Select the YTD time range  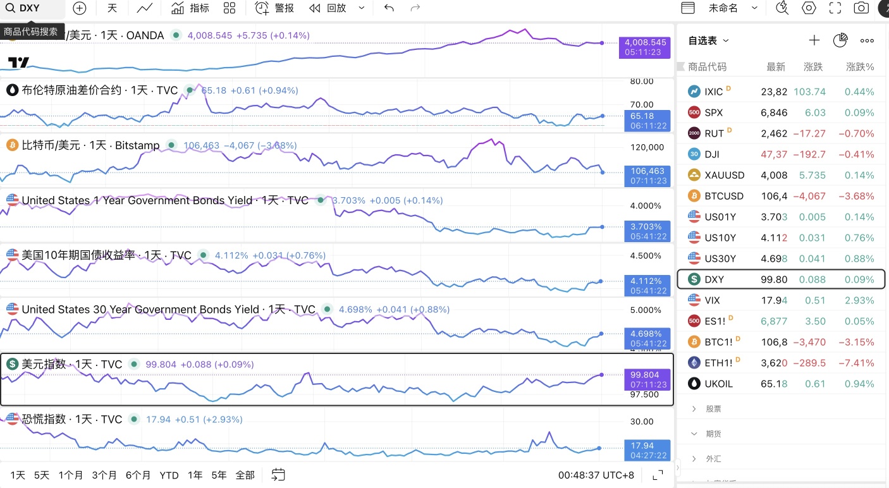click(x=169, y=475)
